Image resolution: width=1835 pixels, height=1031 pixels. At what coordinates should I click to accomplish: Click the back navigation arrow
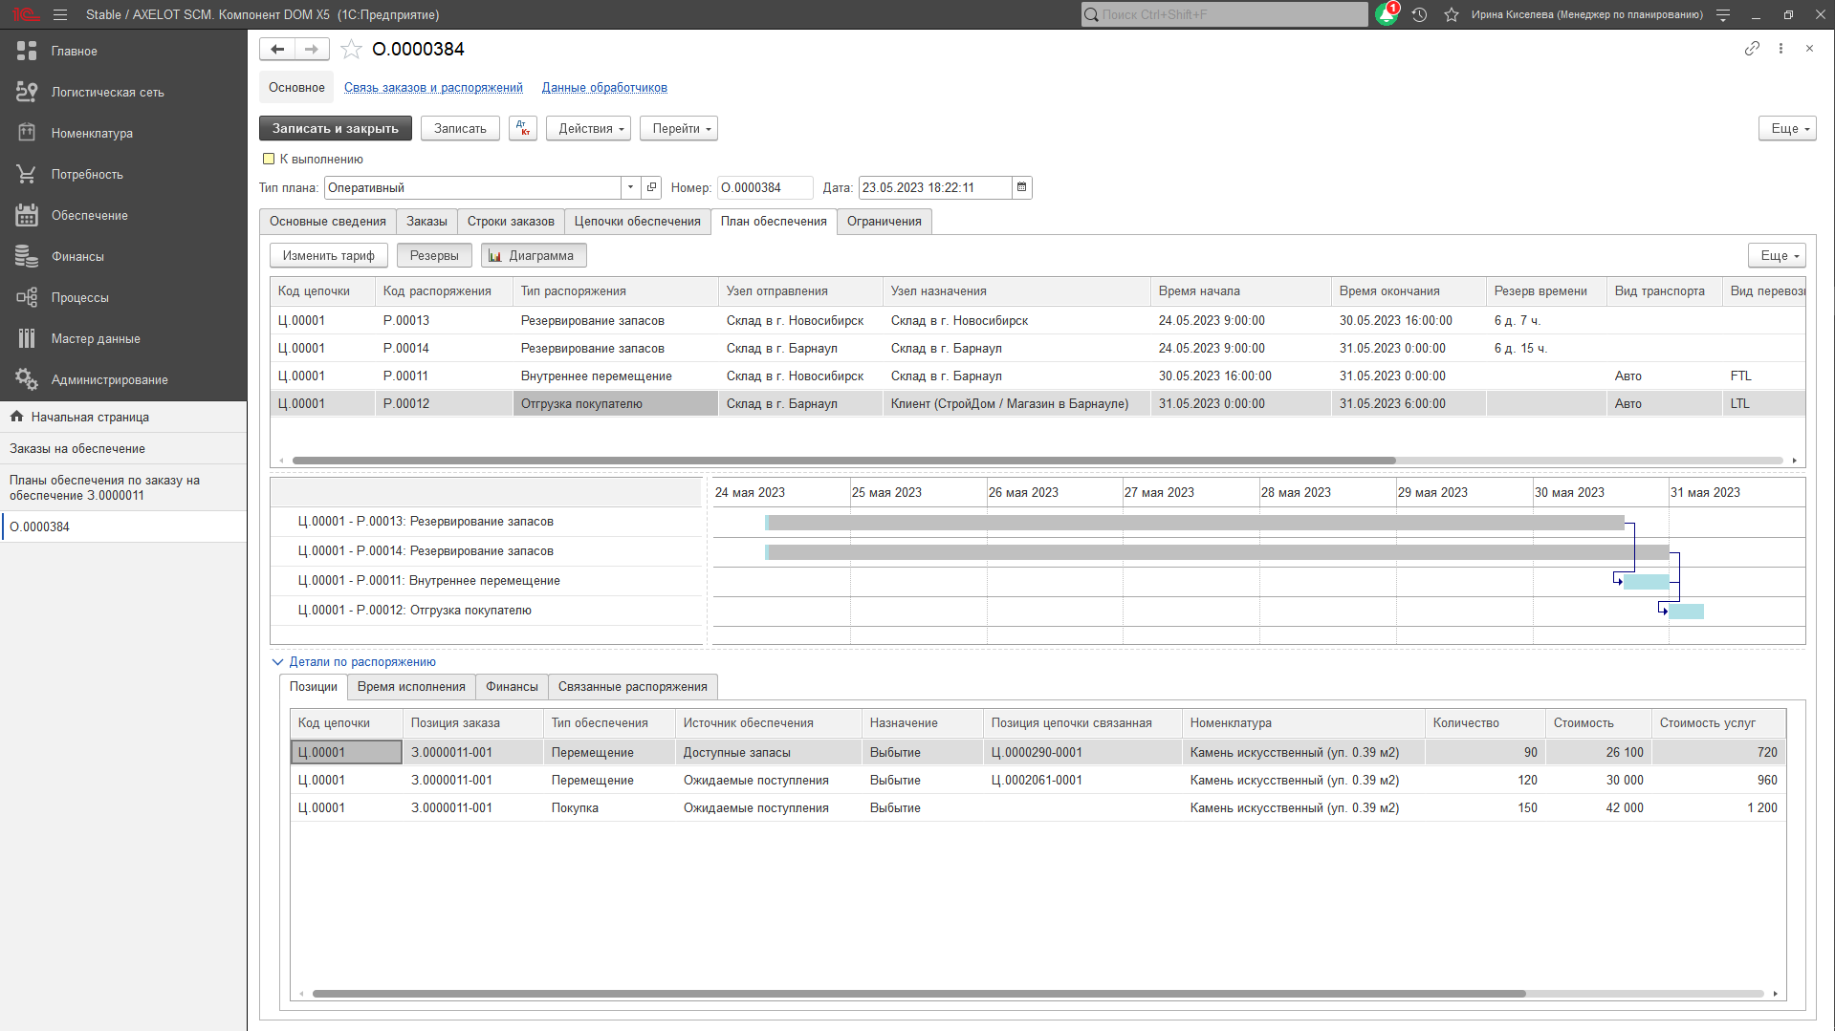(x=277, y=49)
